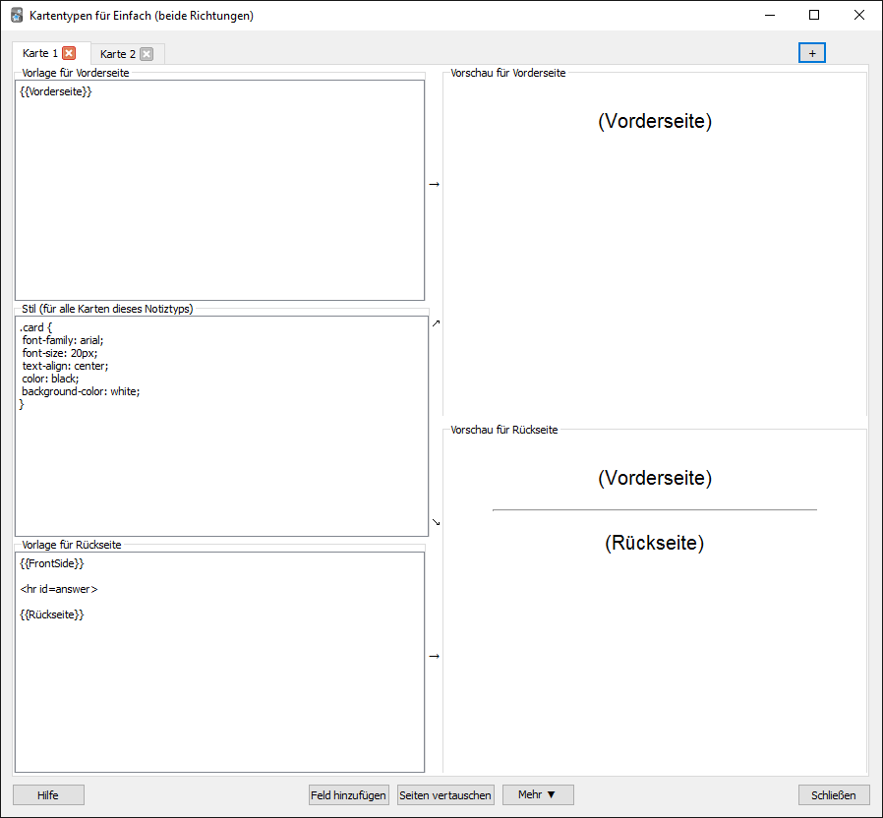The image size is (883, 818).
Task: Close the Karte 1 tab with red X
Action: (69, 53)
